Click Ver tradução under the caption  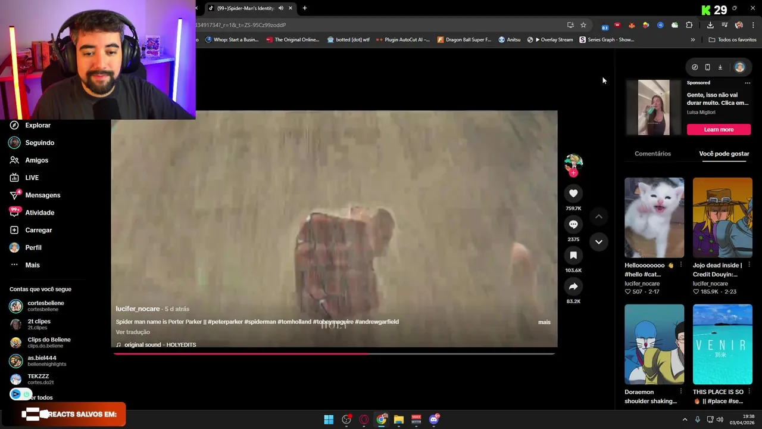(x=133, y=332)
